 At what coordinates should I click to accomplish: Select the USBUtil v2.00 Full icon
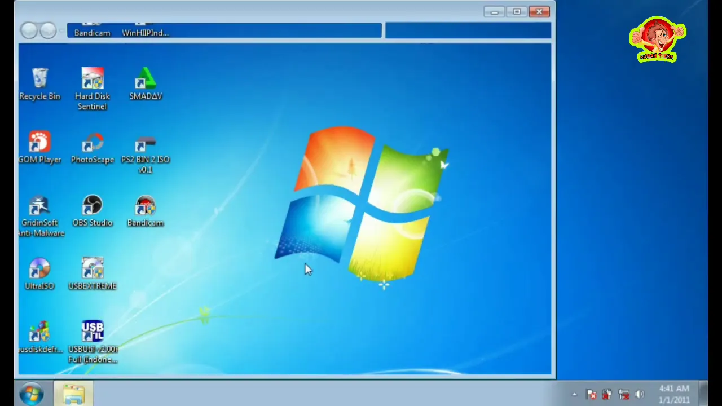click(x=93, y=342)
